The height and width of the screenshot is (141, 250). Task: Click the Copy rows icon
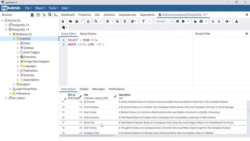tap(107, 22)
